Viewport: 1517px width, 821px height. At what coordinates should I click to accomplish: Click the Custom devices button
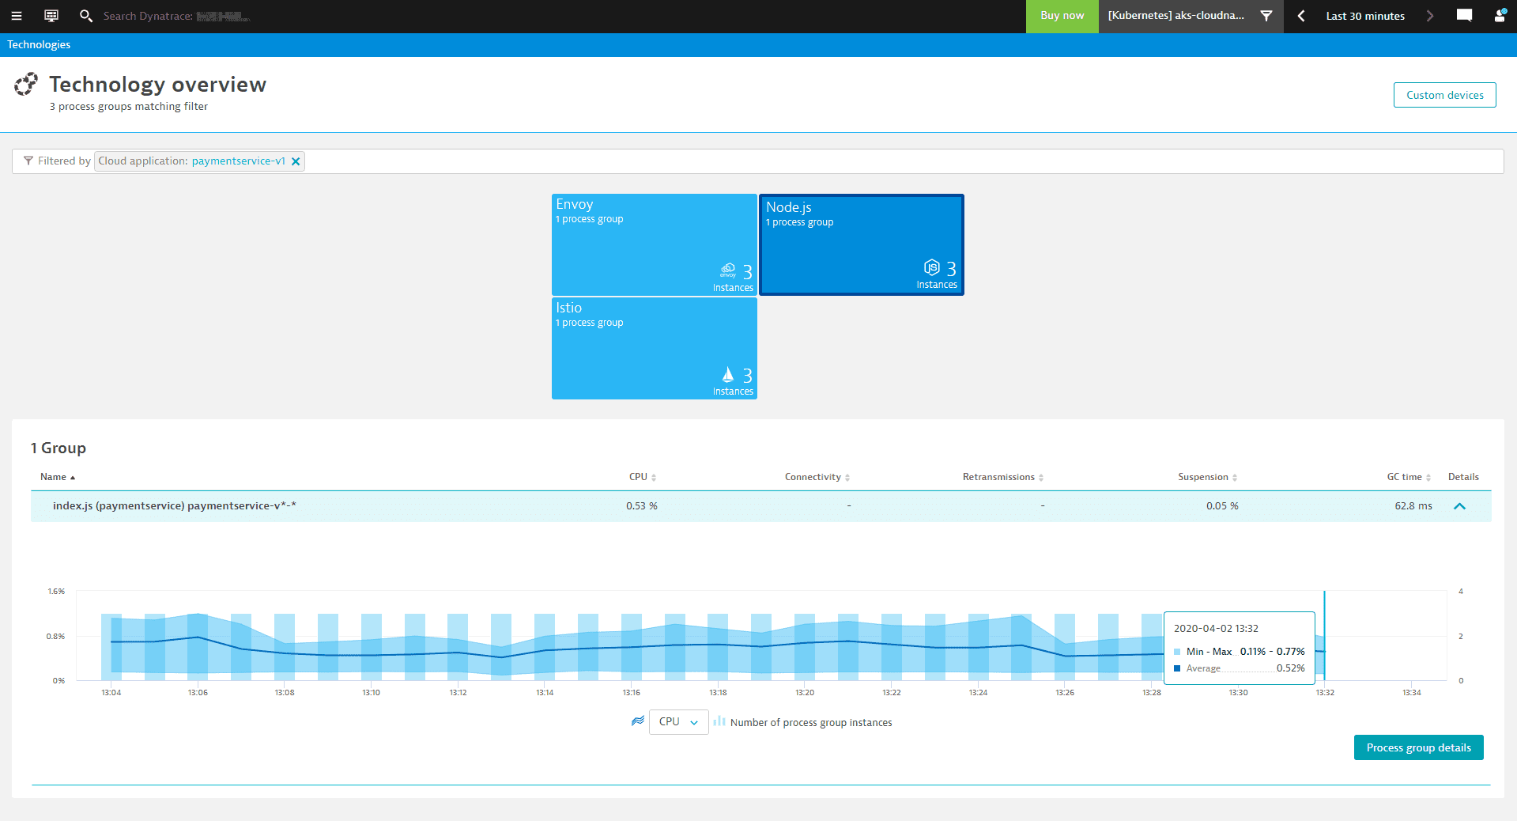click(1444, 95)
